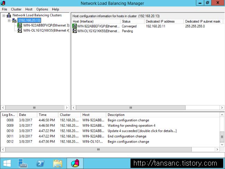Click the 192.168.20.11 dedicated IP cell

[x=155, y=26]
